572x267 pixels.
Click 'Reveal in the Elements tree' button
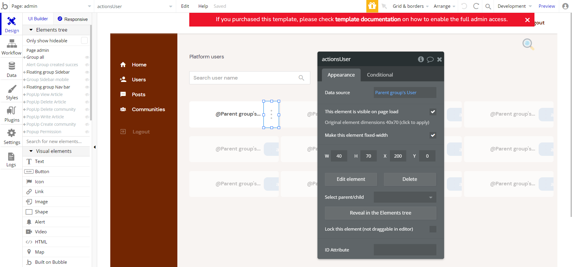coord(380,213)
